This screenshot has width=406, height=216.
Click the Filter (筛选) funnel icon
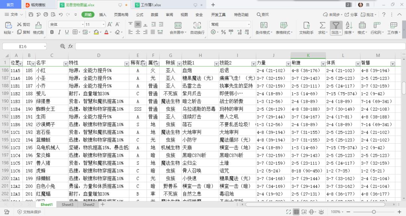(x=336, y=25)
